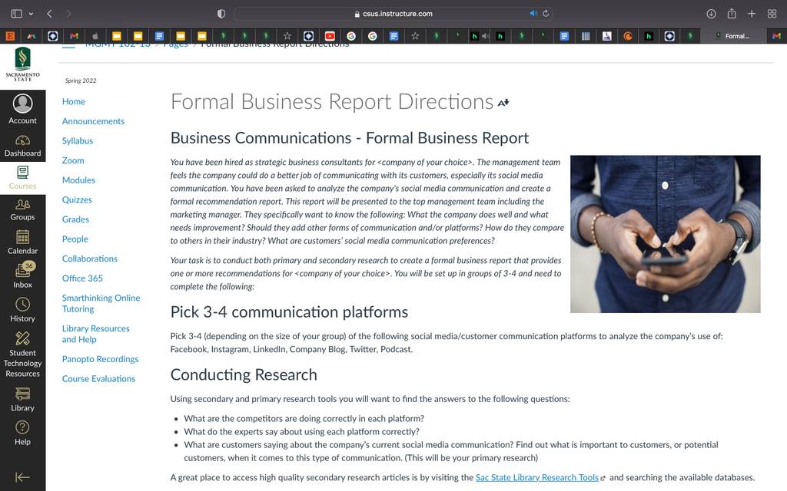This screenshot has width=787, height=491.
Task: Click the Pick 3-4 communication platforms heading
Action: pos(289,312)
